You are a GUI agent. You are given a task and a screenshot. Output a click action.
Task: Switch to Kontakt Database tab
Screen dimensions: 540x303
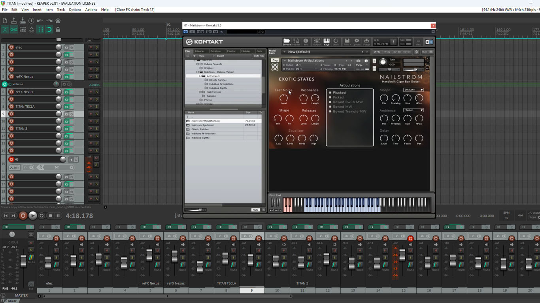point(215,51)
